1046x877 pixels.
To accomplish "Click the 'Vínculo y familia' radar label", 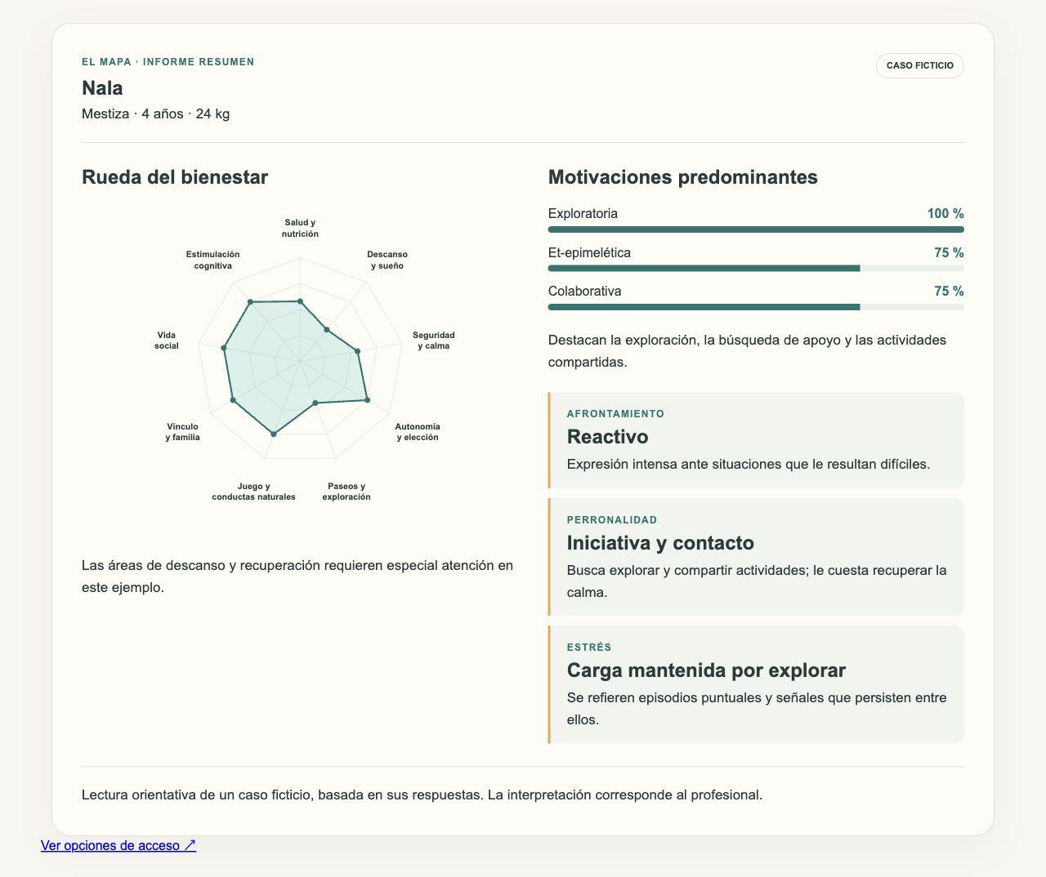I will 183,432.
